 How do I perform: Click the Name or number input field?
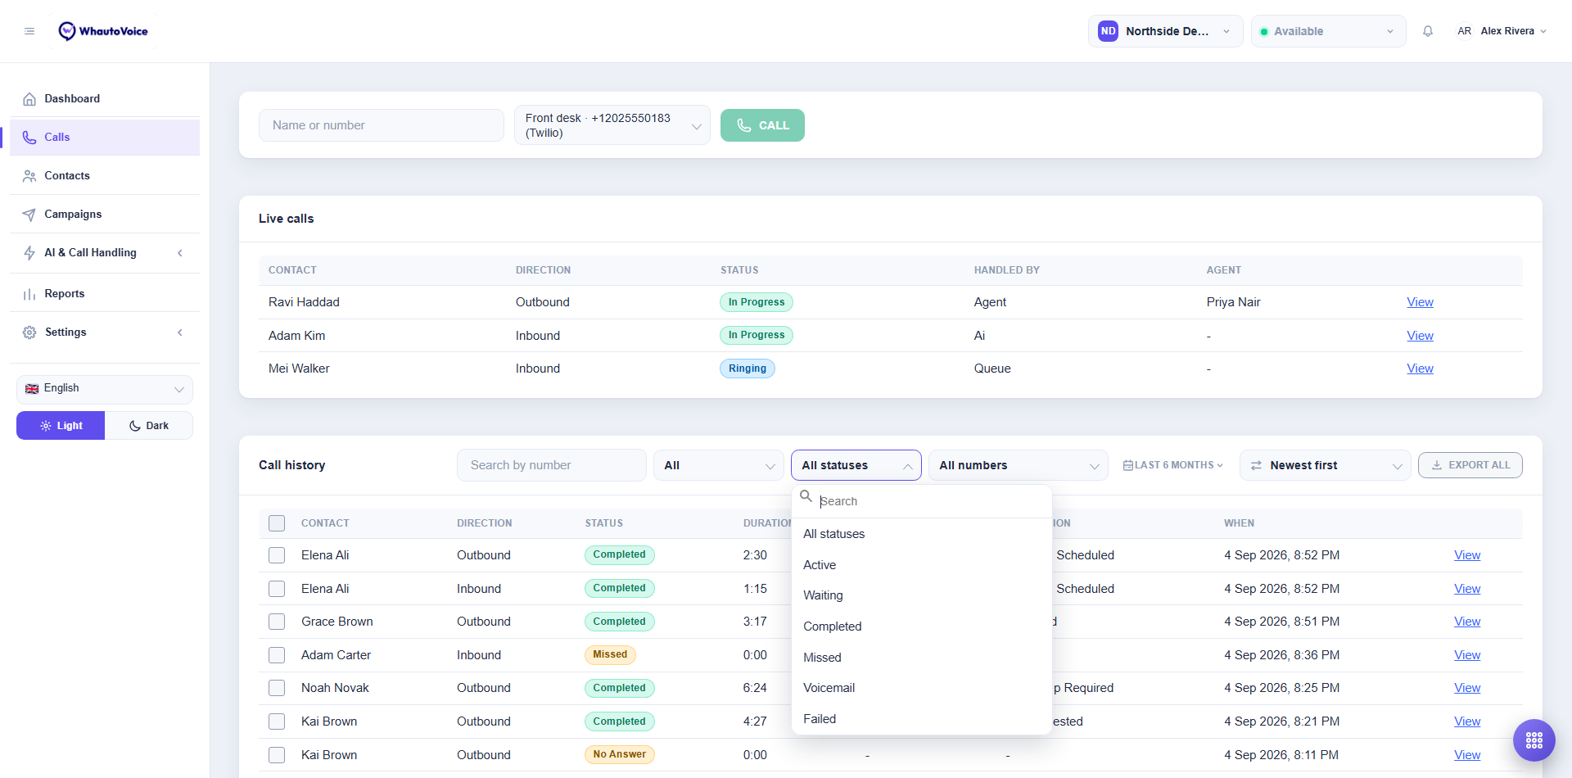(x=382, y=125)
